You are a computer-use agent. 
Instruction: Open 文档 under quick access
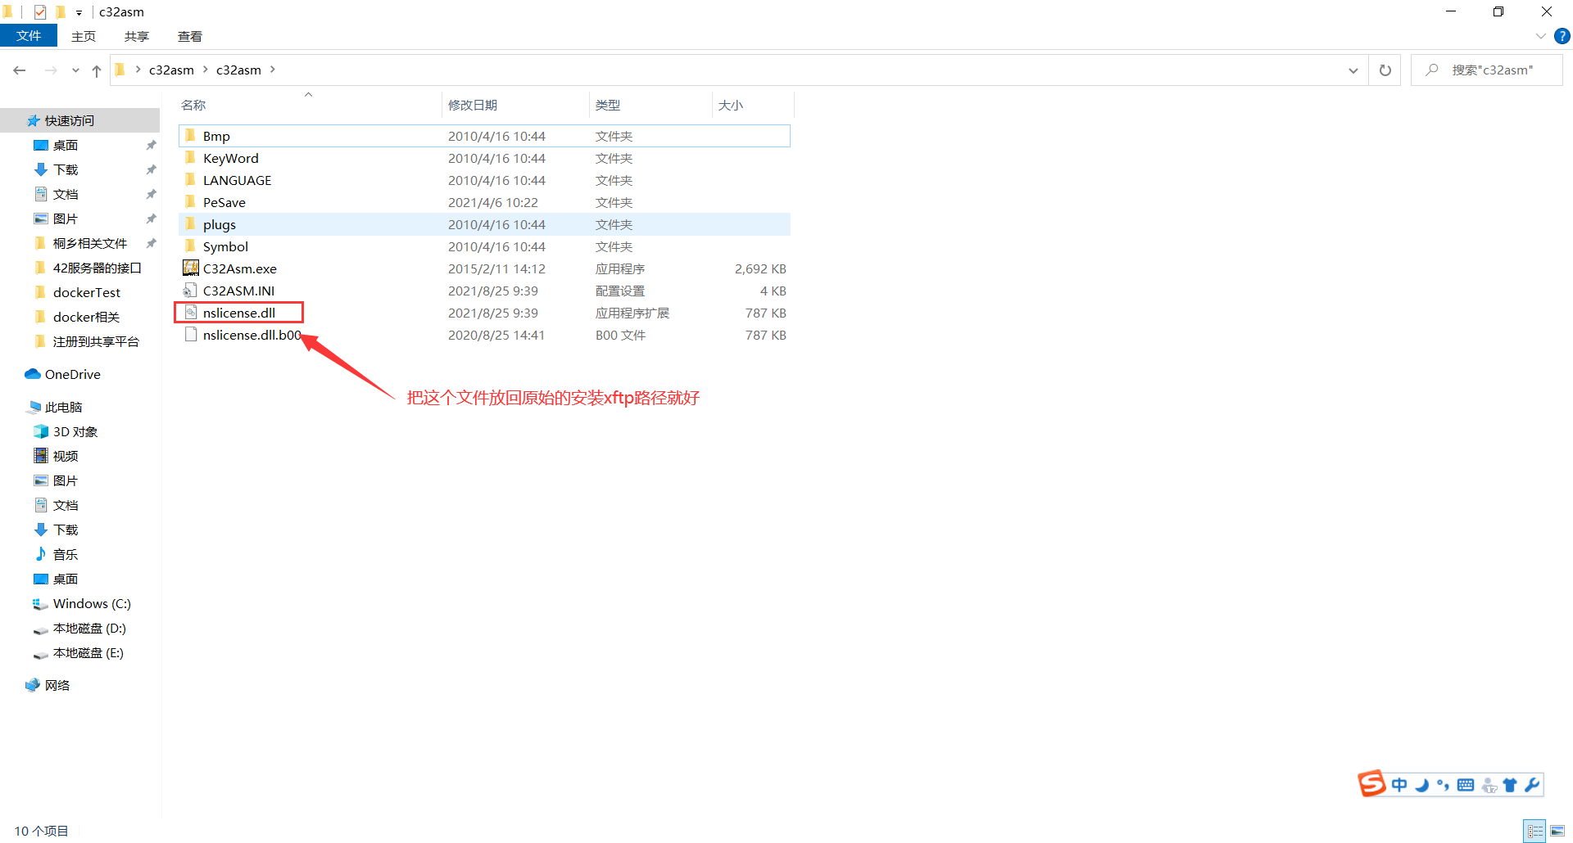66,194
